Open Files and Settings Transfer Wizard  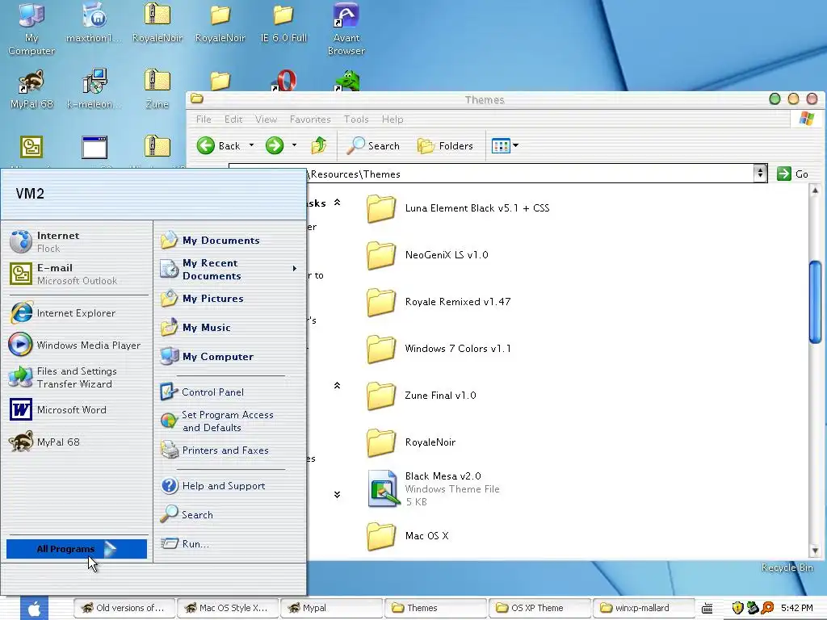click(x=77, y=378)
